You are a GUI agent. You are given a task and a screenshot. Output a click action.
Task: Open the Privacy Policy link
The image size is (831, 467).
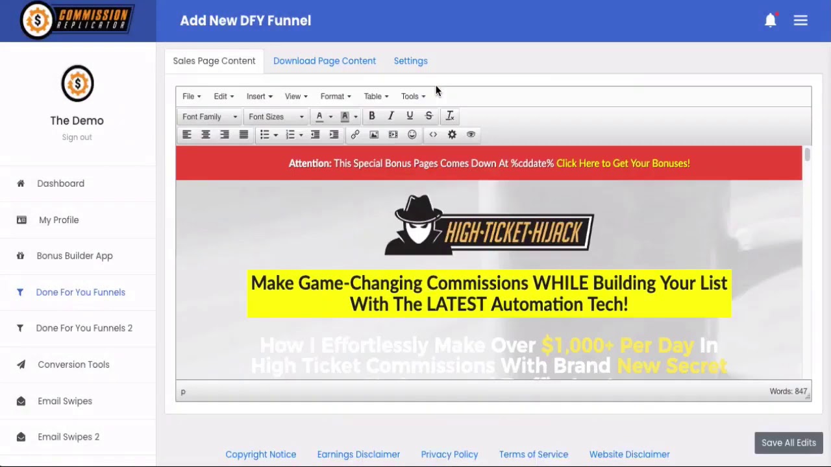tap(449, 455)
